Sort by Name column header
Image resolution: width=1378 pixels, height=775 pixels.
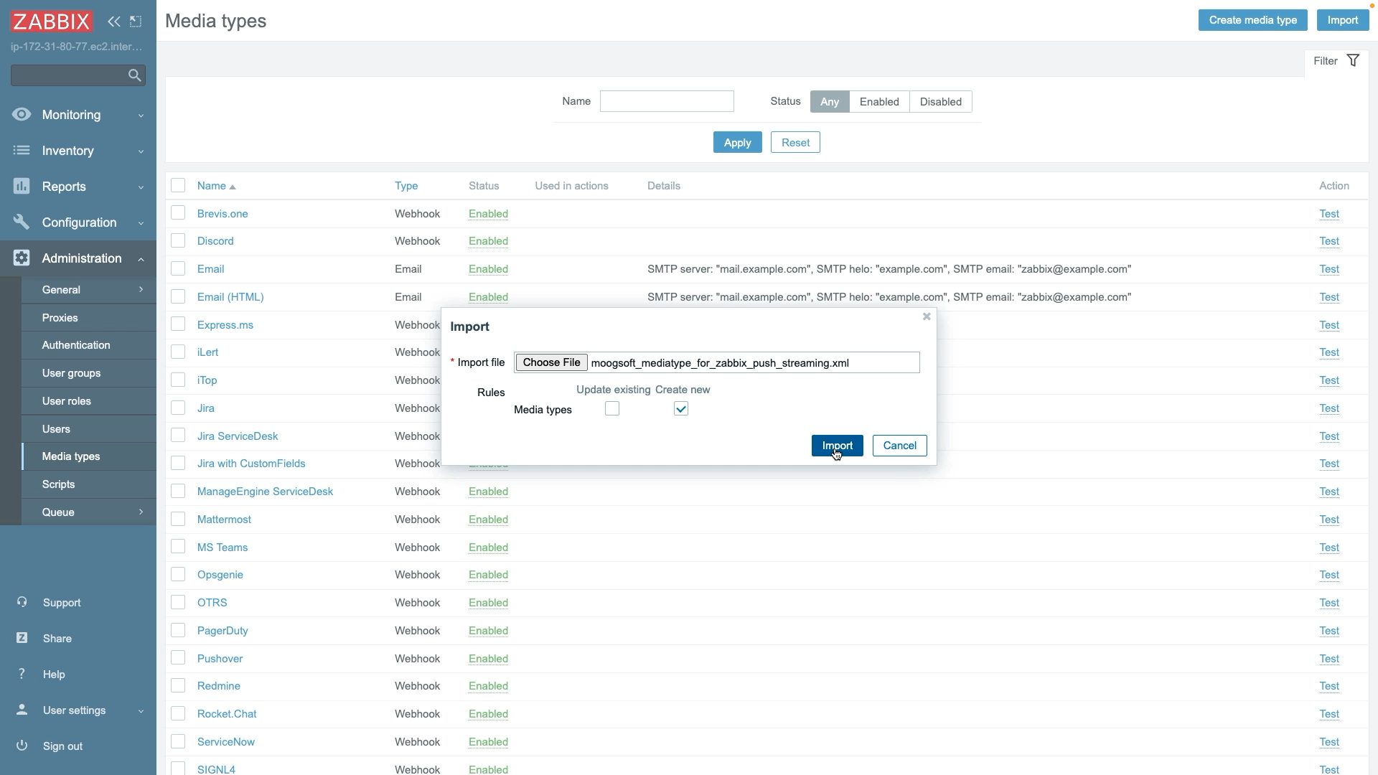(x=216, y=186)
